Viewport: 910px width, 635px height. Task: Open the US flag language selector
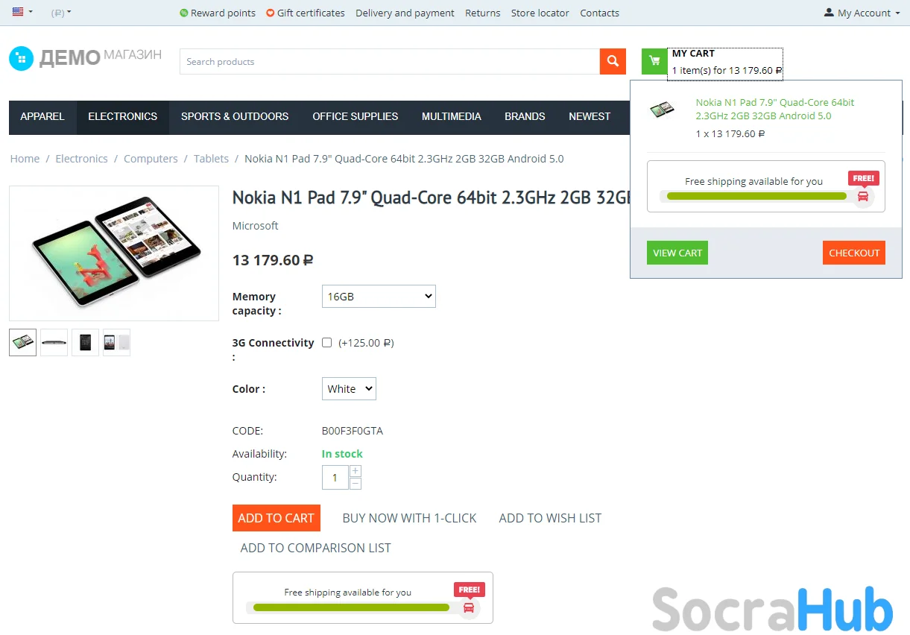point(22,12)
